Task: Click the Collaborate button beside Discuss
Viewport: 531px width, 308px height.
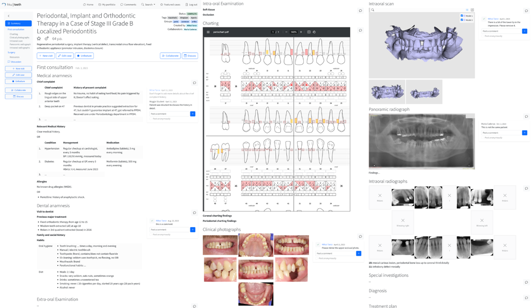Action: click(x=170, y=56)
